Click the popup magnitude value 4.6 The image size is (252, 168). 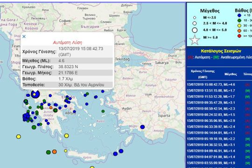pos(62,61)
